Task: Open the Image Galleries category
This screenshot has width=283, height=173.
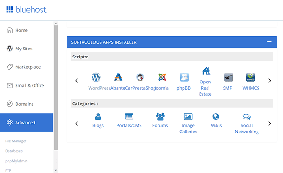Action: [188, 124]
